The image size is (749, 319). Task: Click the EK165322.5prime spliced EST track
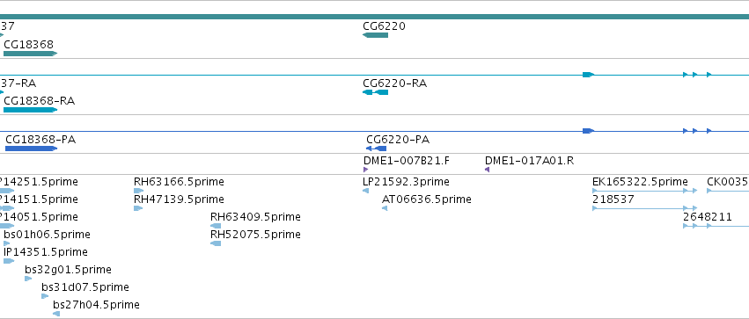click(x=645, y=191)
